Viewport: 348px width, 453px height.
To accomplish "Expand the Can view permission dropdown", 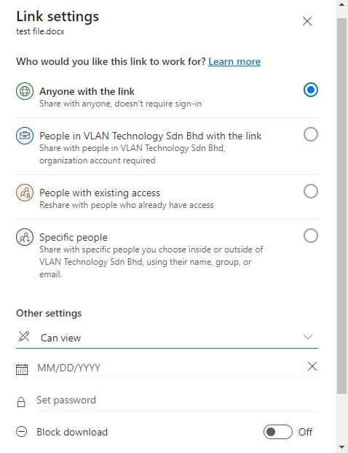I will (167, 338).
